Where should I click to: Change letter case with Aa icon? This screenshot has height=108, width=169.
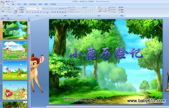[x=44, y=12]
